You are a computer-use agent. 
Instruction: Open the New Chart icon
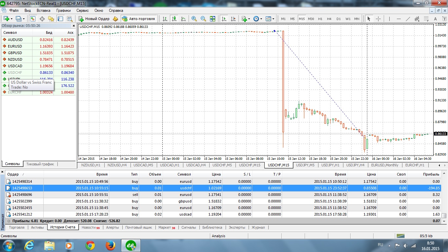coord(6,19)
